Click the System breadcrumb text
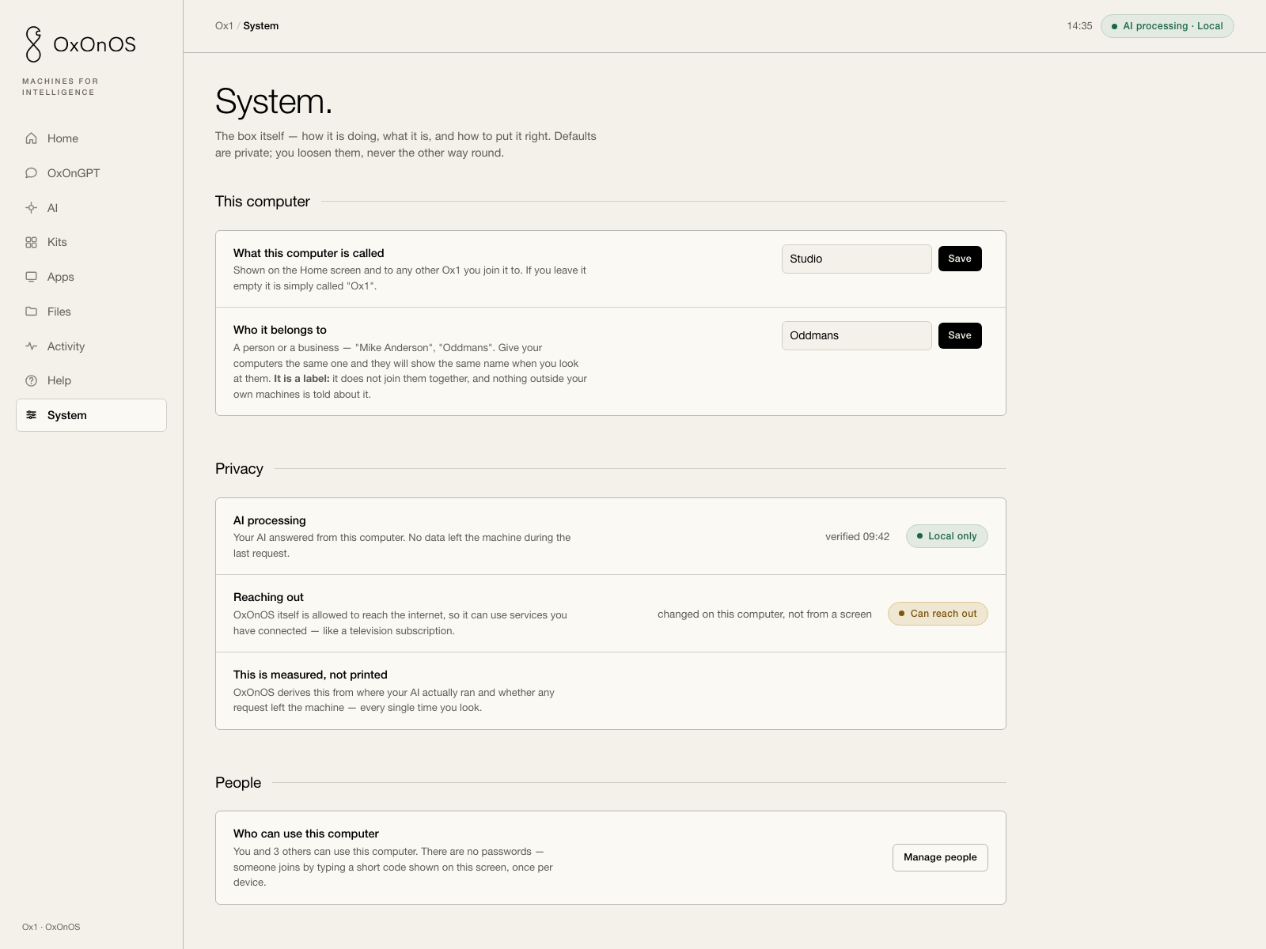 (261, 26)
